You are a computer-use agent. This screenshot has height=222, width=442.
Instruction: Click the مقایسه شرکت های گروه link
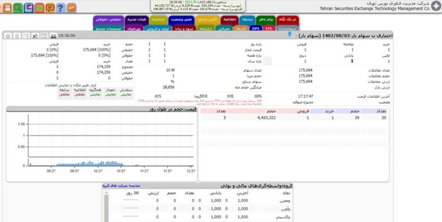pyautogui.click(x=121, y=186)
